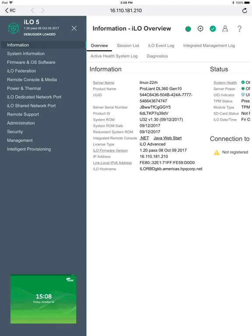
Task: Click the Server Power status green dot
Action: (243, 88)
